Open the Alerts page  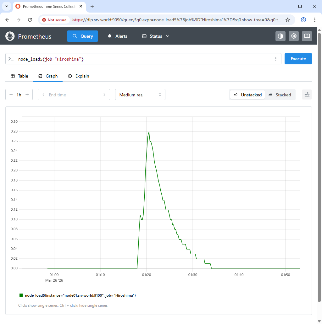(x=117, y=36)
